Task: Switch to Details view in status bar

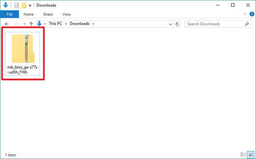Action: click(x=243, y=154)
